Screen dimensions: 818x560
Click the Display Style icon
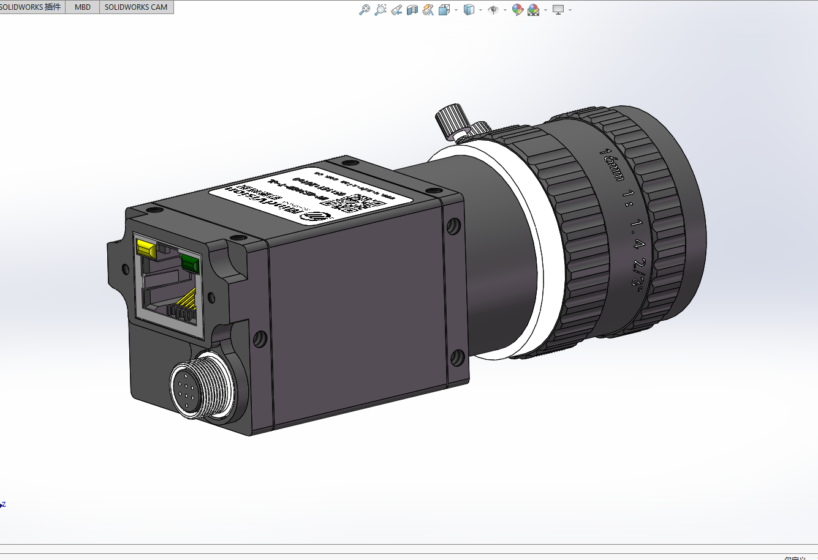469,10
